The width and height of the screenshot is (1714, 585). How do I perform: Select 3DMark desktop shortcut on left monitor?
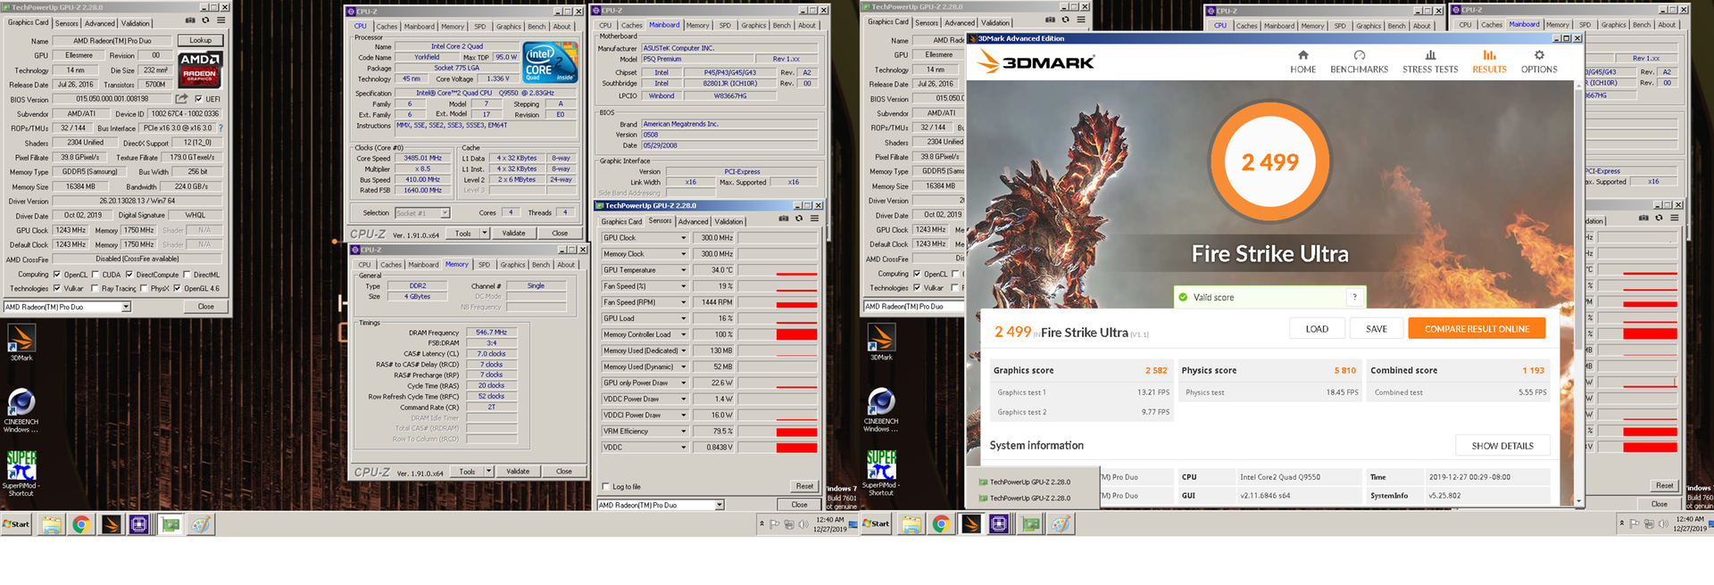click(21, 342)
